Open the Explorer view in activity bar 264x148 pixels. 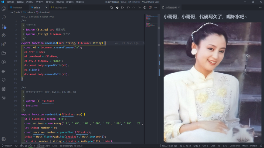tap(4, 8)
